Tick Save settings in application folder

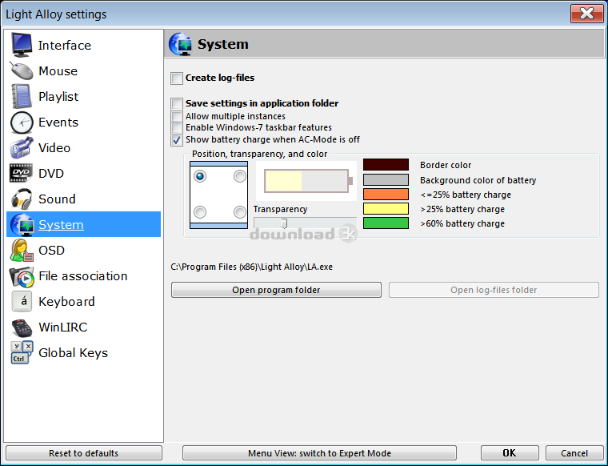(x=177, y=103)
